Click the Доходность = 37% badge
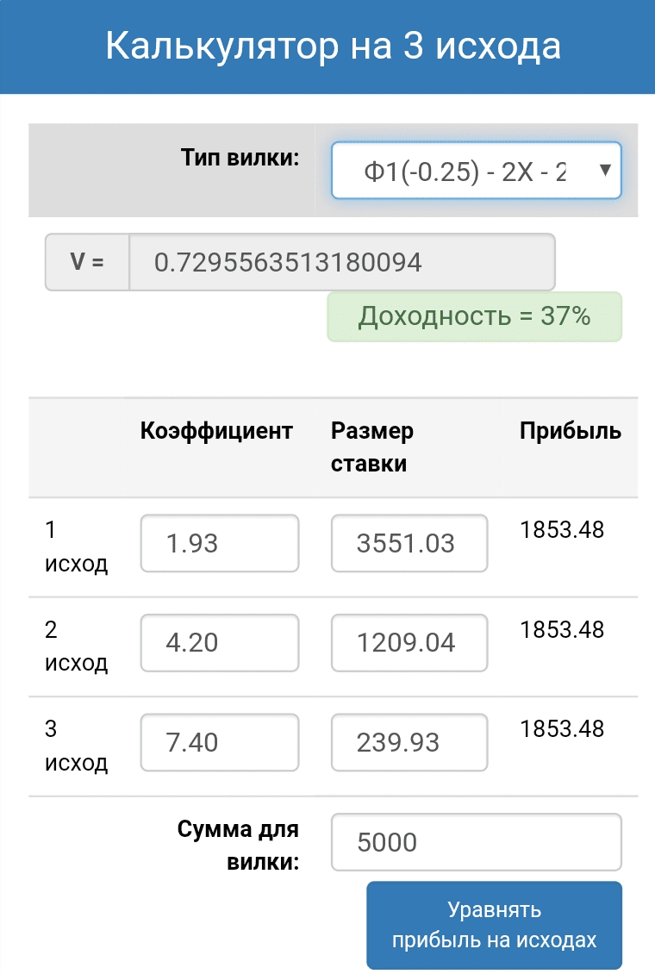Screen dimensions: 655x974 474,316
